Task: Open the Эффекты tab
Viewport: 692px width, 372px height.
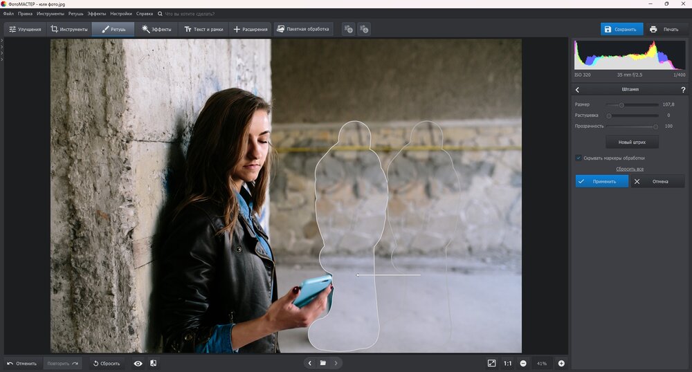Action: click(156, 29)
